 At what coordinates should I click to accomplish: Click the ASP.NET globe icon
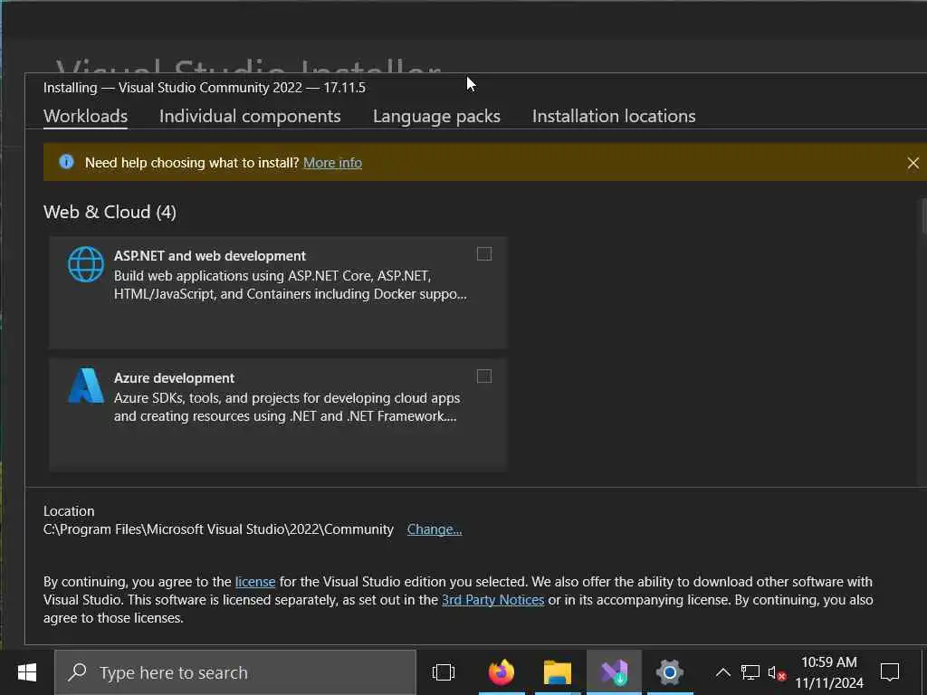coord(86,264)
